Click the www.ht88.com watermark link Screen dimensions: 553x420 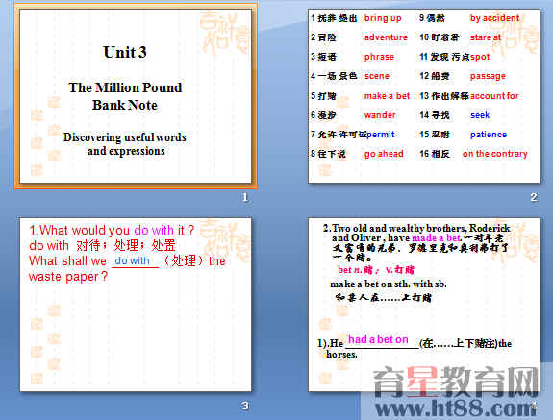coord(456,408)
